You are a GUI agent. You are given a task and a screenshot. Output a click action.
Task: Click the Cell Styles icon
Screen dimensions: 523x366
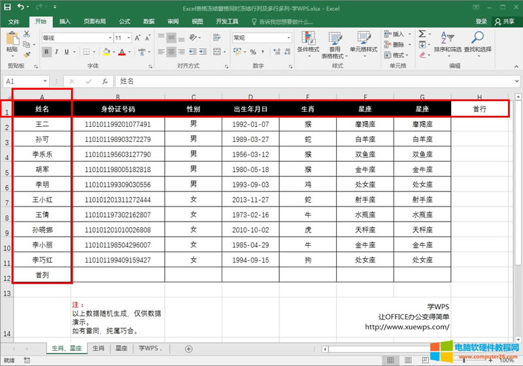click(363, 41)
